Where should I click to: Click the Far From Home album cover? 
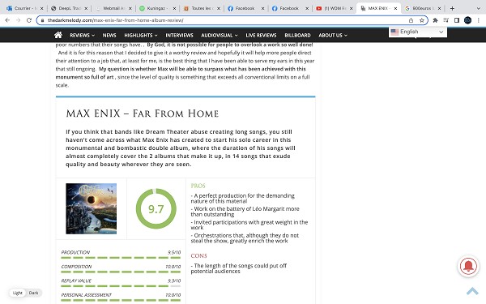click(91, 208)
